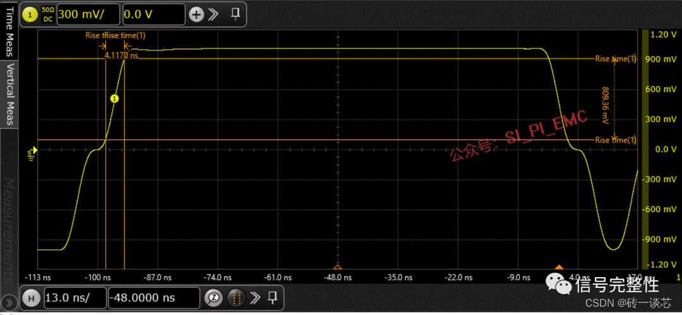Click the 0.0 V vertical axis label

tap(666, 149)
